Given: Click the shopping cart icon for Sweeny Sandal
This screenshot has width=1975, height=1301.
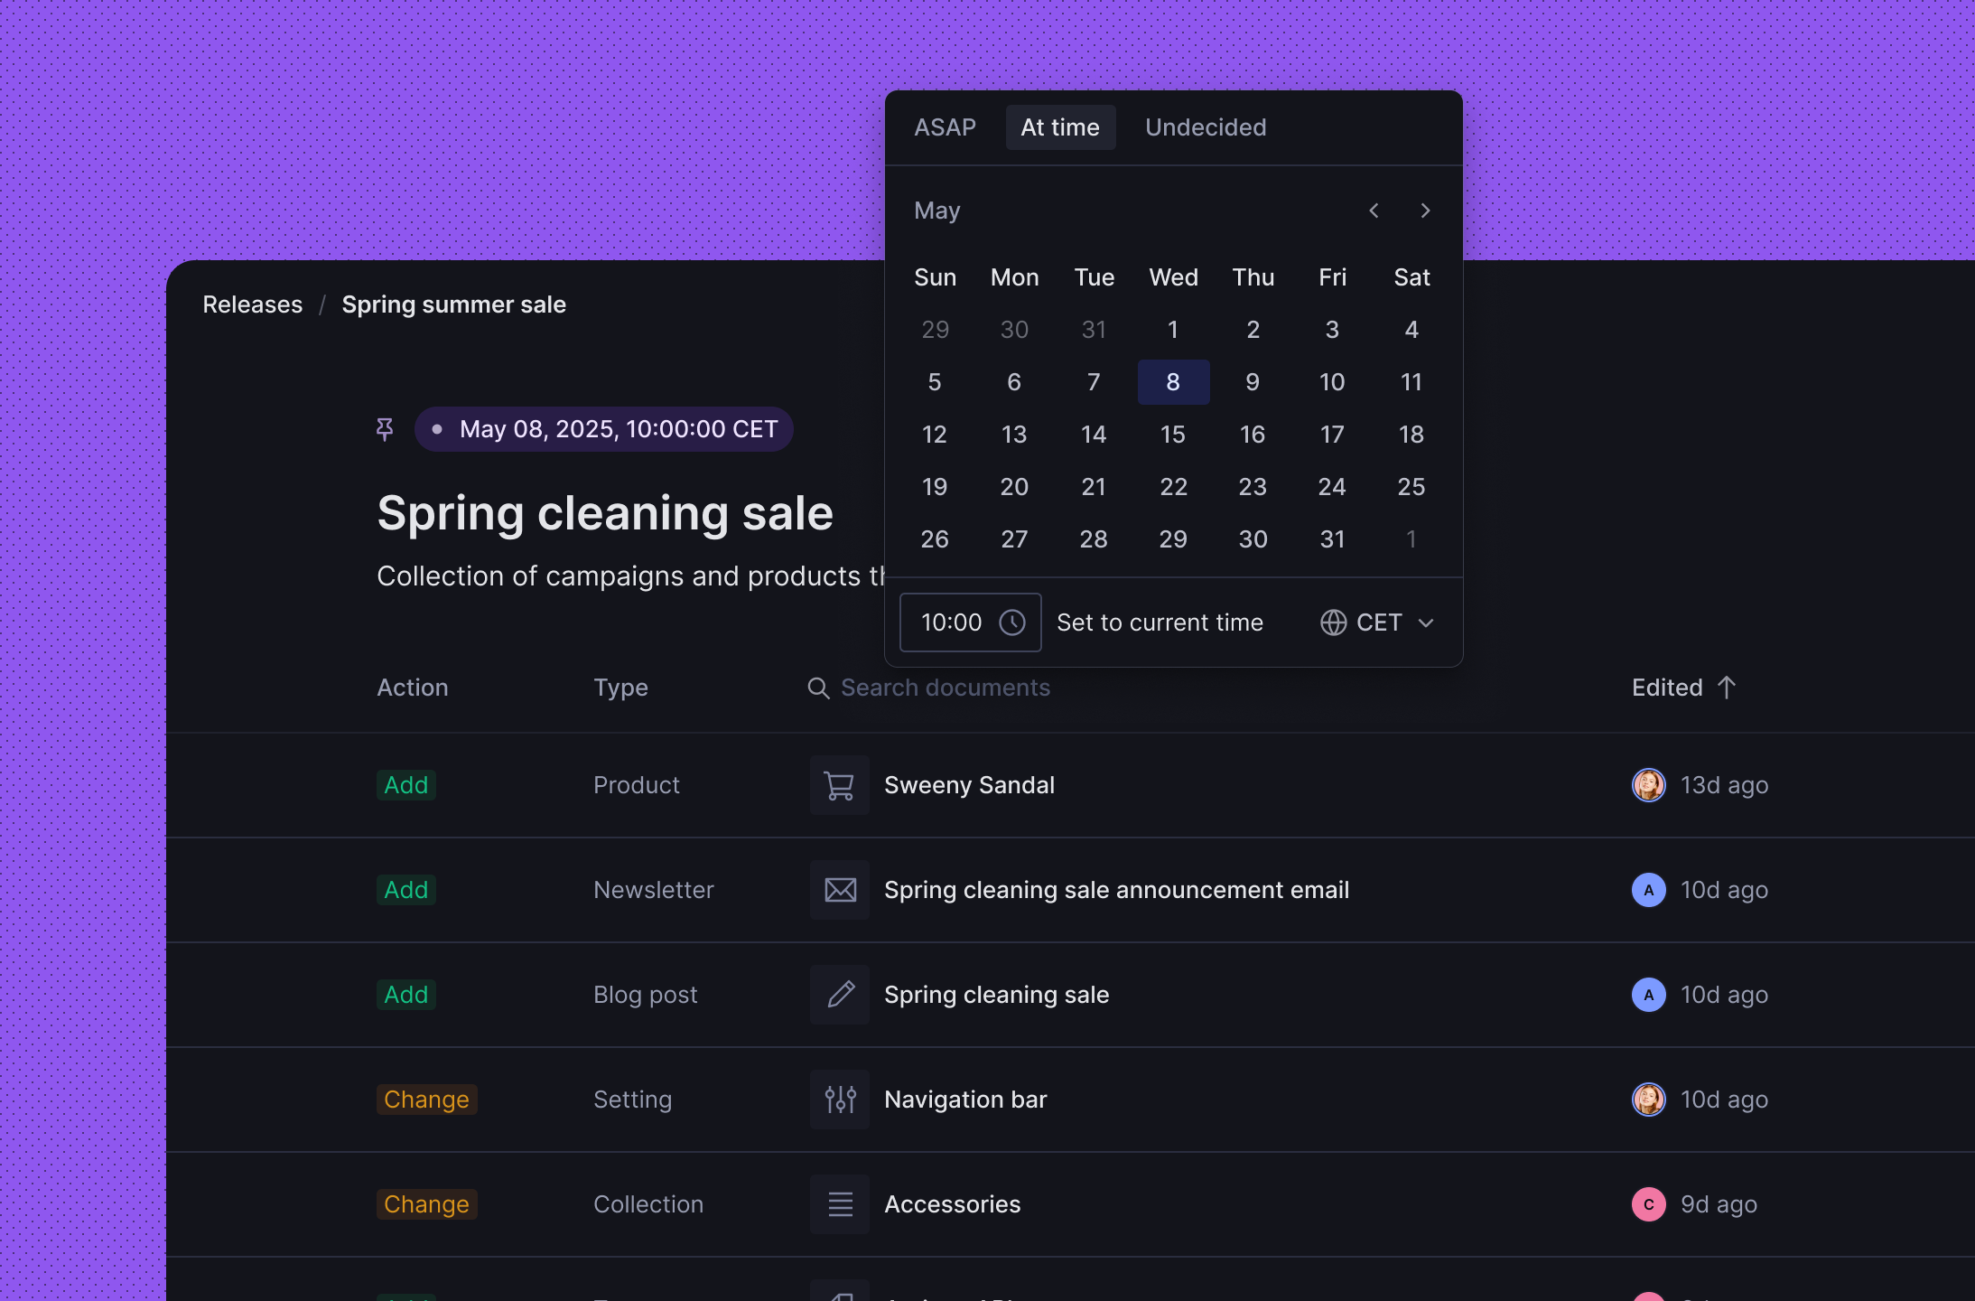Looking at the screenshot, I should coord(840,785).
